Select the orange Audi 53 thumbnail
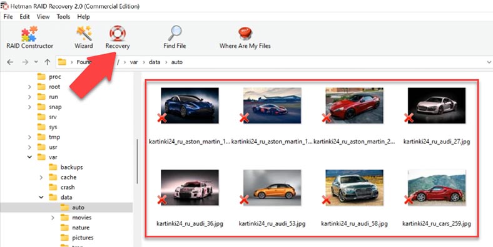The image size is (493, 247). 272,188
